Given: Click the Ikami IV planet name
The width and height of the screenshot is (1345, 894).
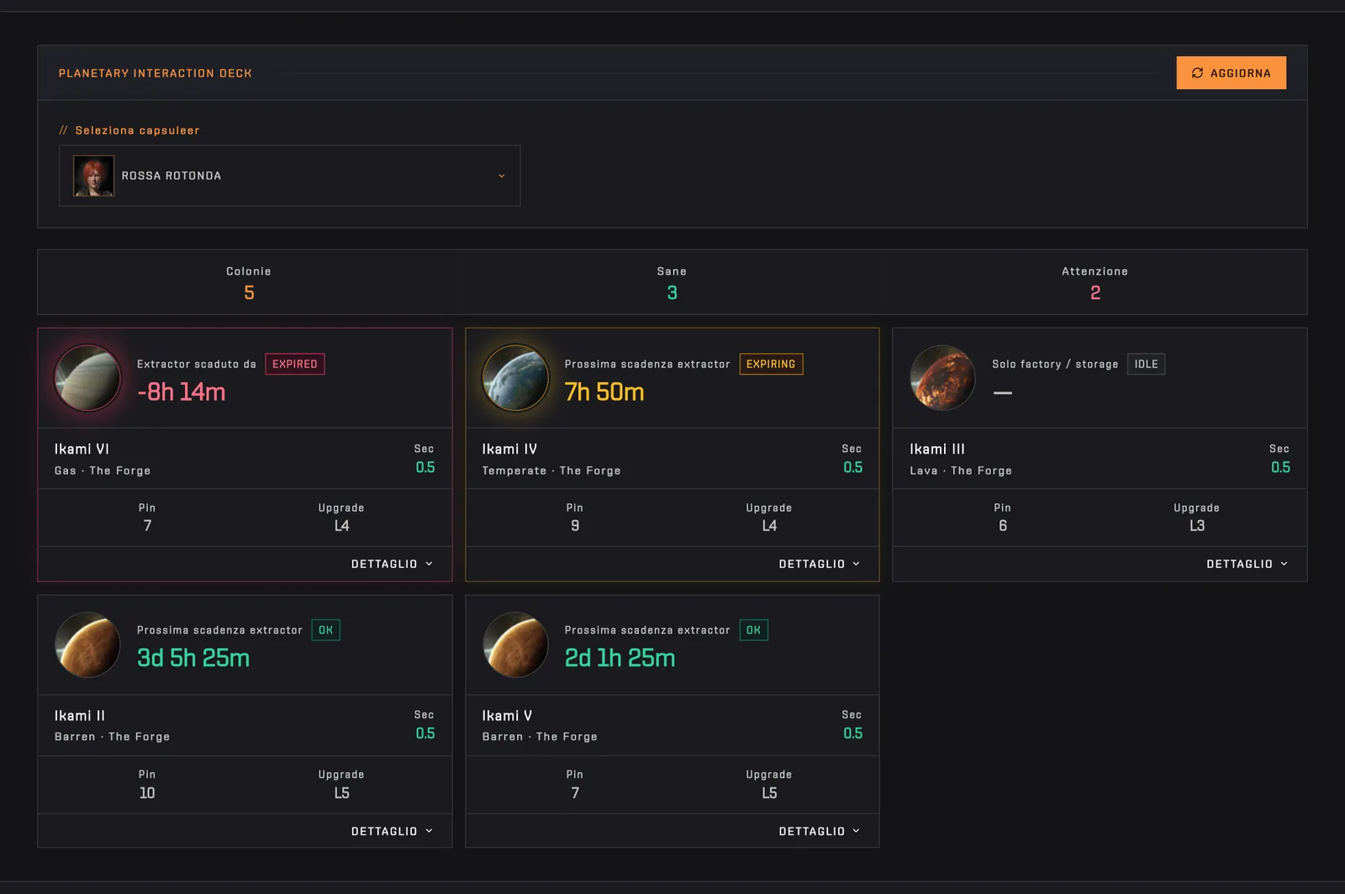Looking at the screenshot, I should coord(509,450).
